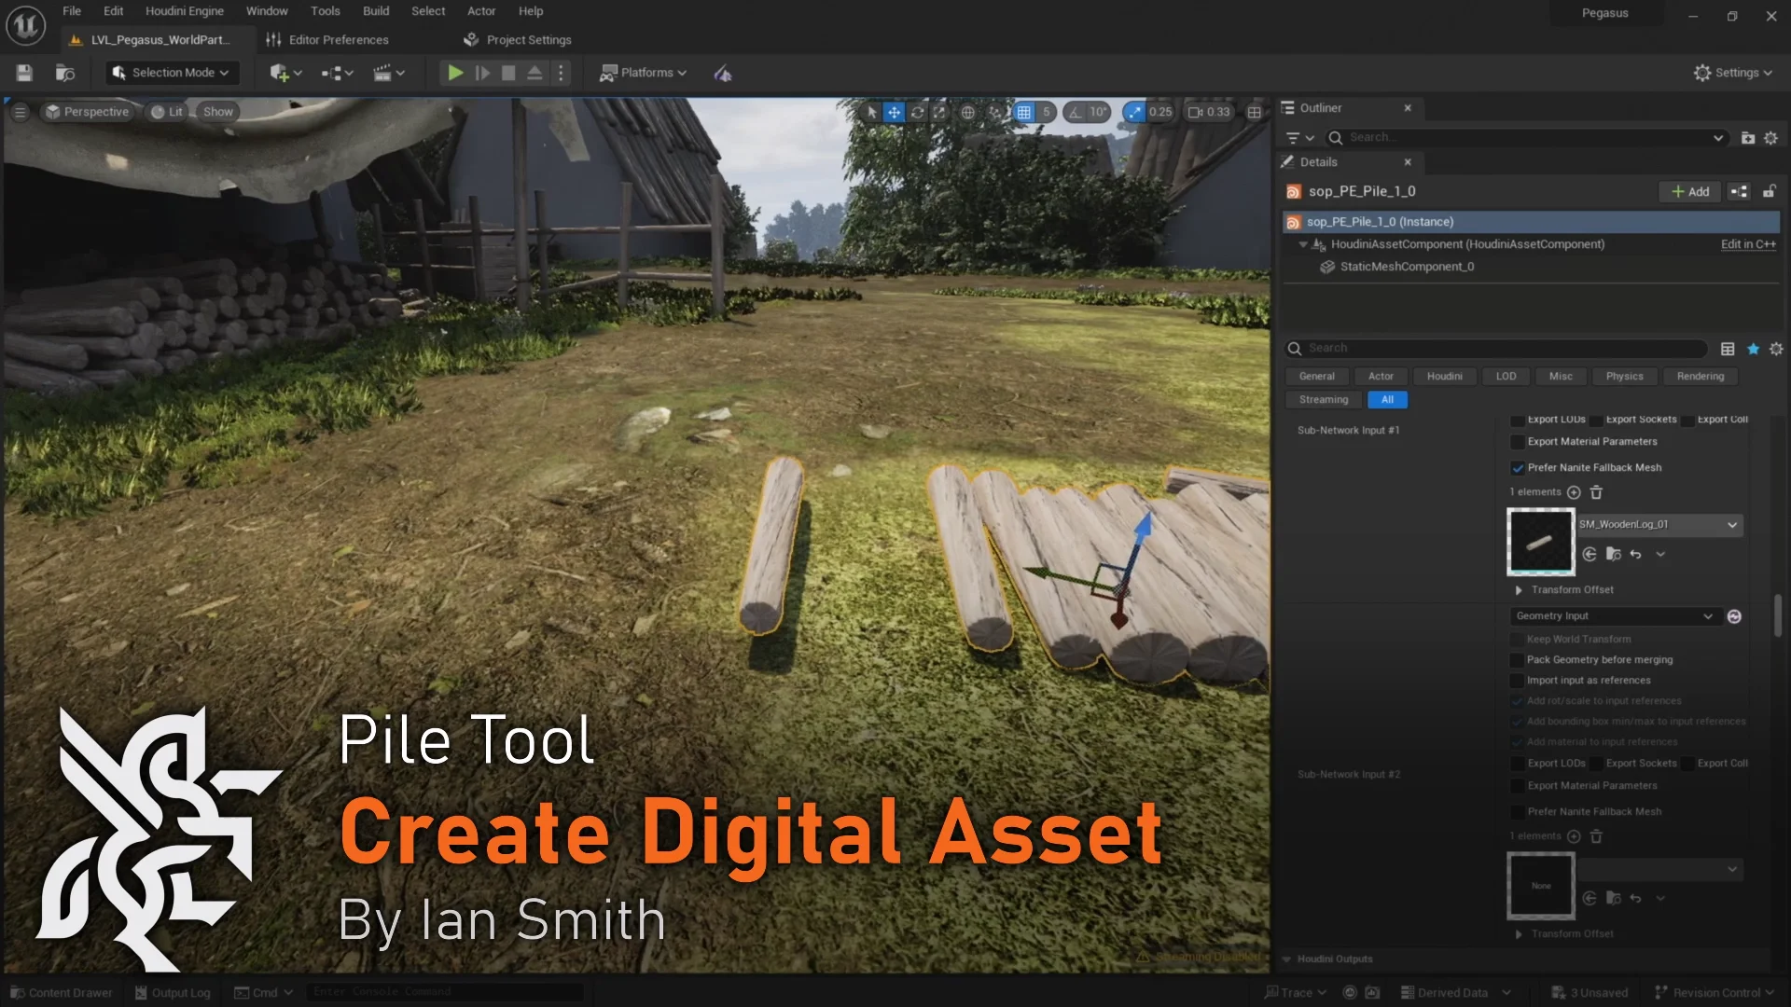Open the Selection Mode dropdown
This screenshot has width=1791, height=1007.
(172, 72)
